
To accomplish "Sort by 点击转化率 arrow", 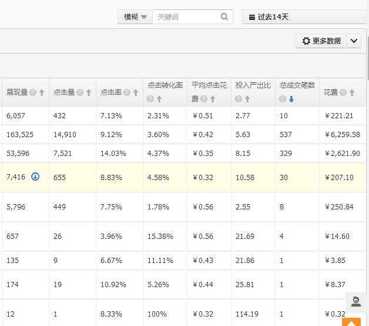I will [159, 99].
